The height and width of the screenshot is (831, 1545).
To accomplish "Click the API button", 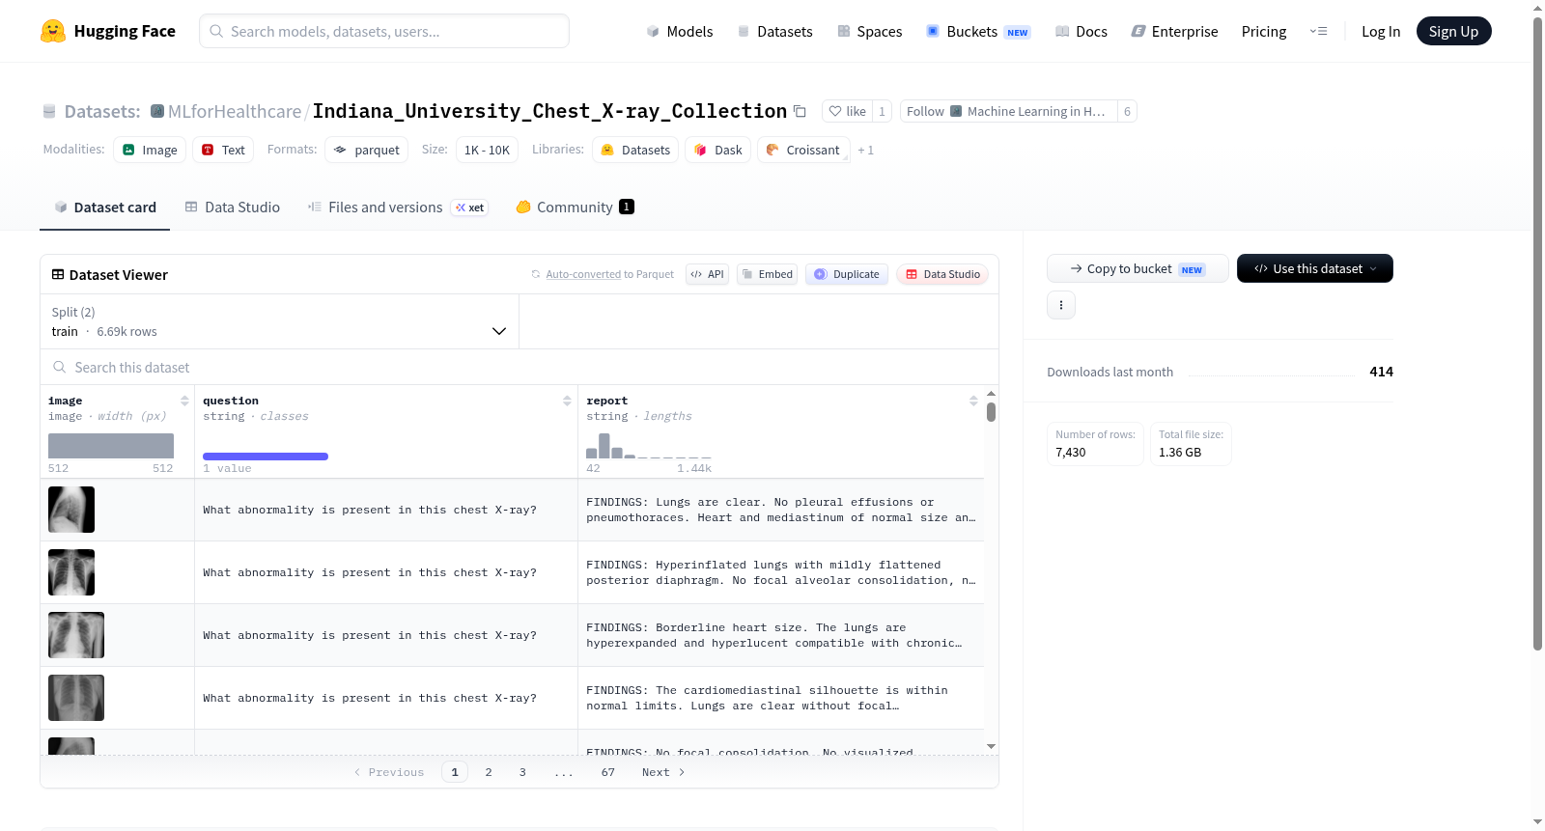I will pos(707,274).
